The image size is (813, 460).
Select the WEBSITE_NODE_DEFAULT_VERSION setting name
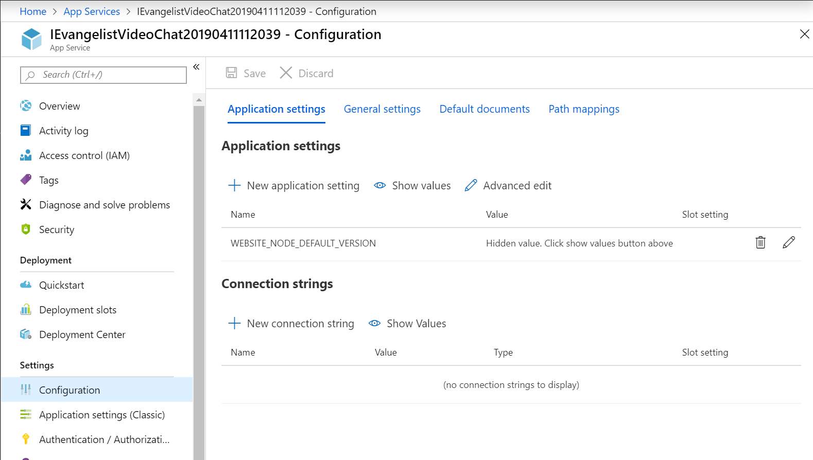303,243
